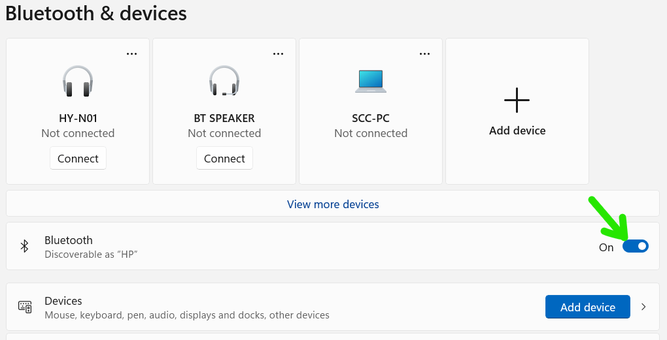
Task: Click the Devices row title
Action: (63, 301)
